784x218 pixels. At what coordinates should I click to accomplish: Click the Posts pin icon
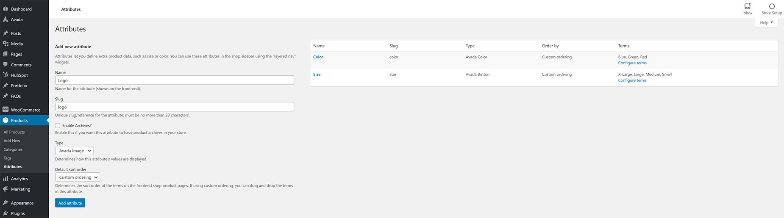tap(6, 33)
